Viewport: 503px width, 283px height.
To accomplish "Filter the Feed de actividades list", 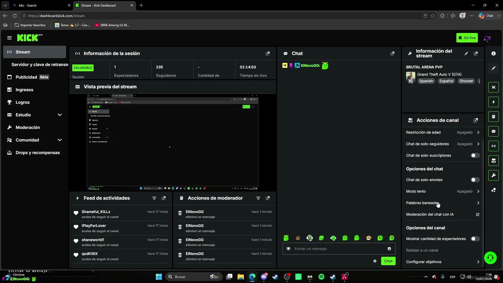I will pos(154,198).
